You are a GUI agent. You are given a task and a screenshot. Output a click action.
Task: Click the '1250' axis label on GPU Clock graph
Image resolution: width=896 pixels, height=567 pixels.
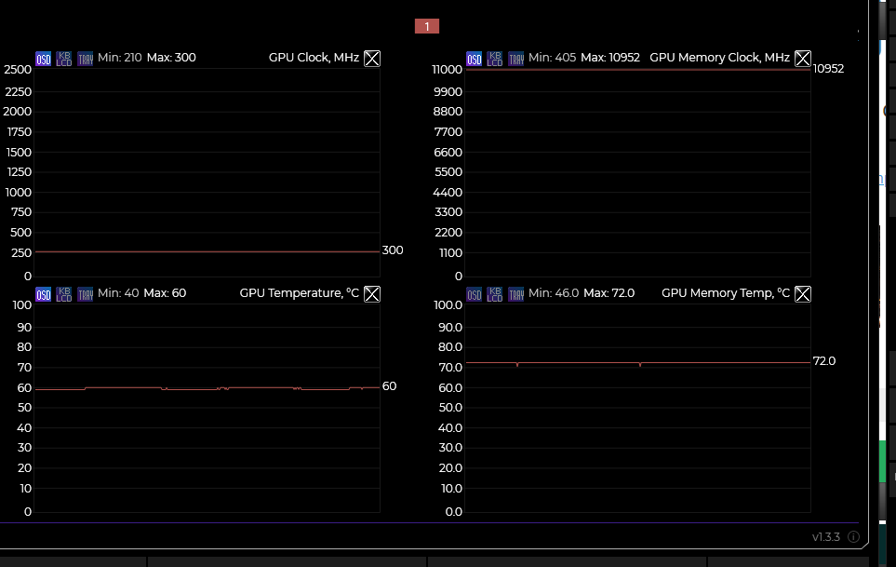pyautogui.click(x=19, y=172)
